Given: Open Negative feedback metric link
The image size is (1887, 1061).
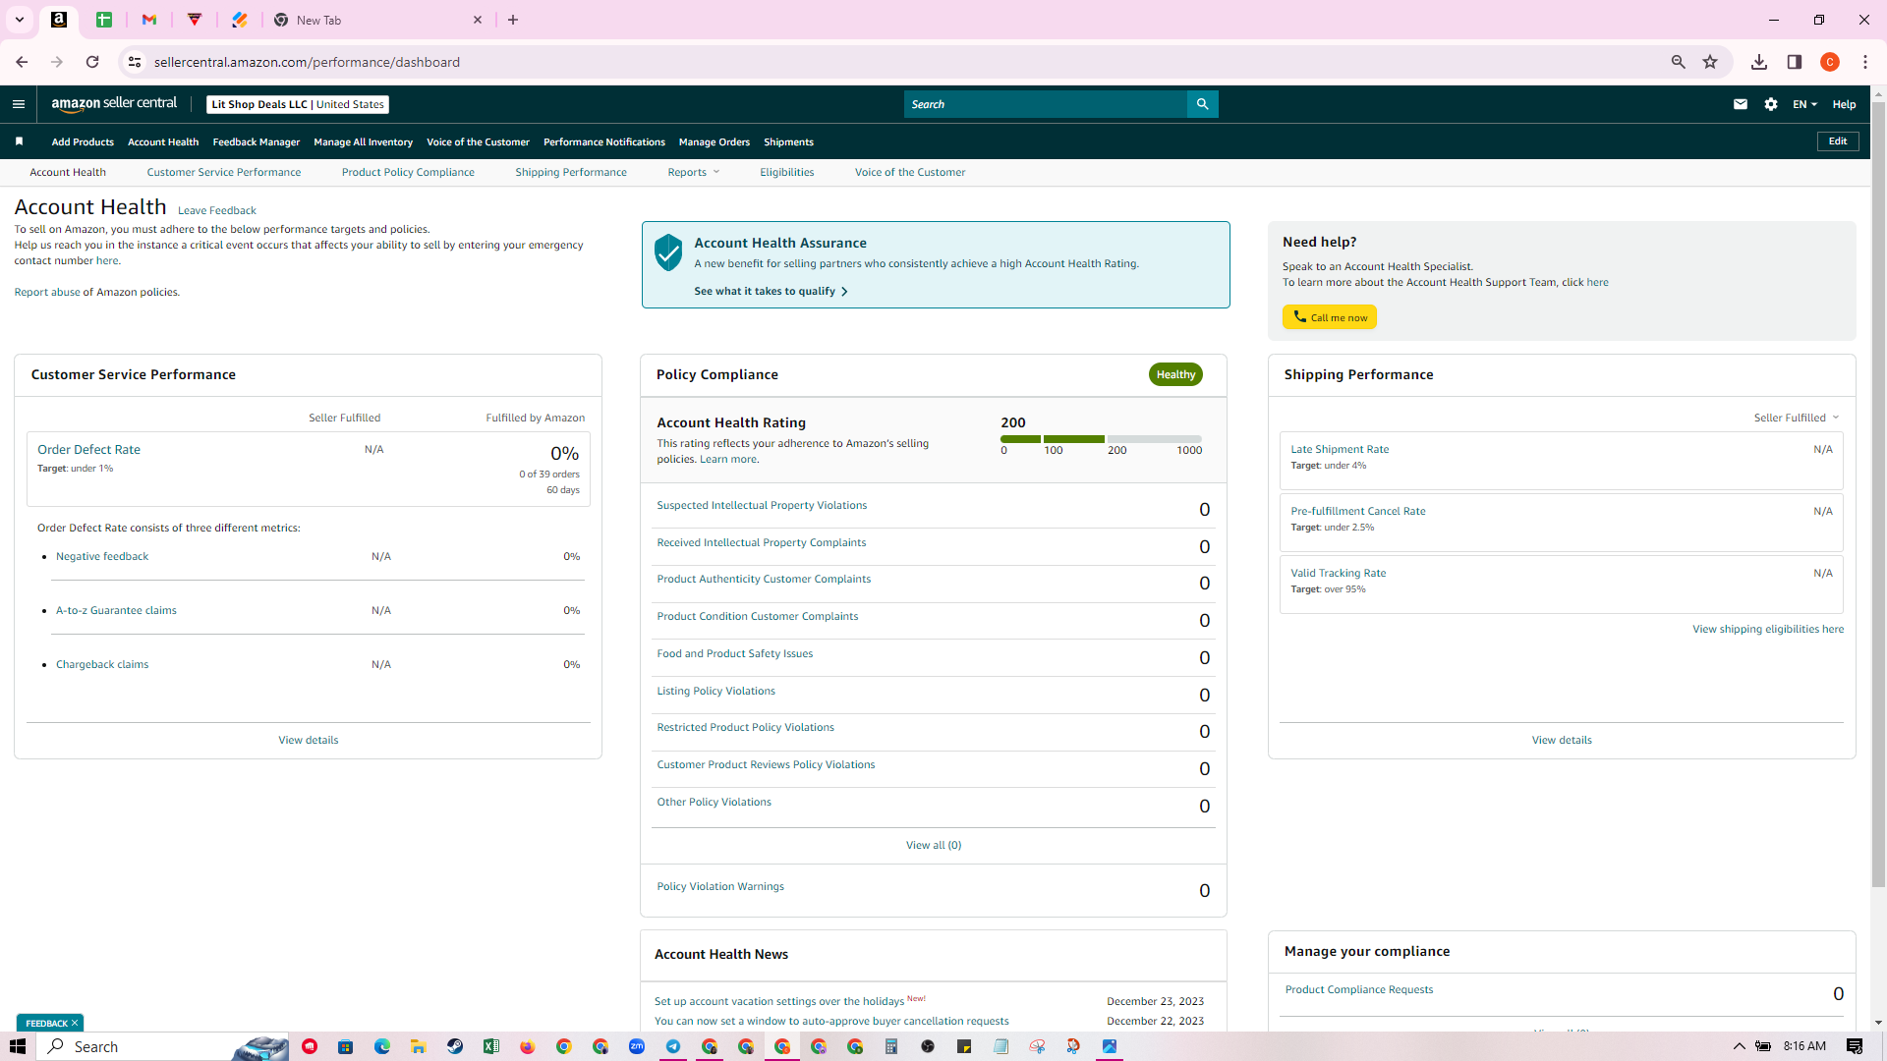Looking at the screenshot, I should coord(102,556).
